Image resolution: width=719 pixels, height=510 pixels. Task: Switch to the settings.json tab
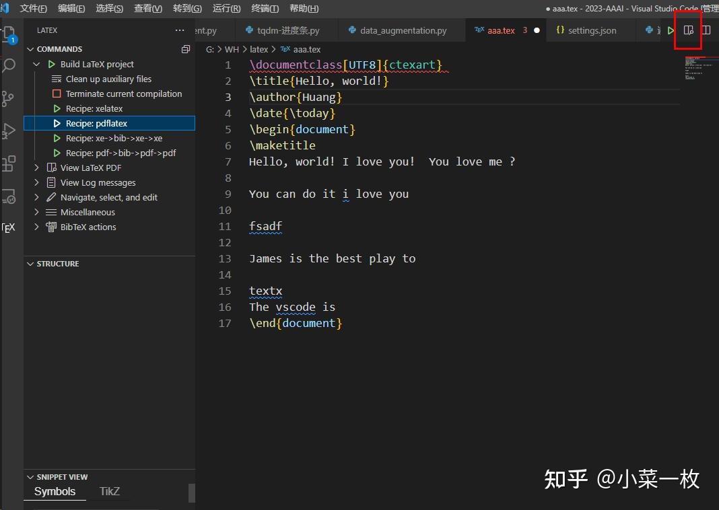[x=591, y=30]
